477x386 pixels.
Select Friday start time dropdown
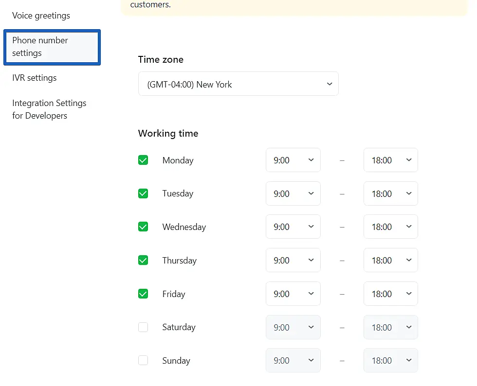tap(293, 294)
